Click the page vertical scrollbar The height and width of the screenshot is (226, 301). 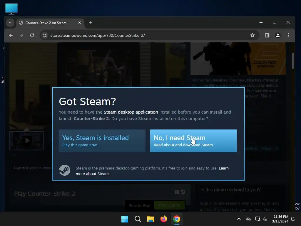(x=292, y=61)
